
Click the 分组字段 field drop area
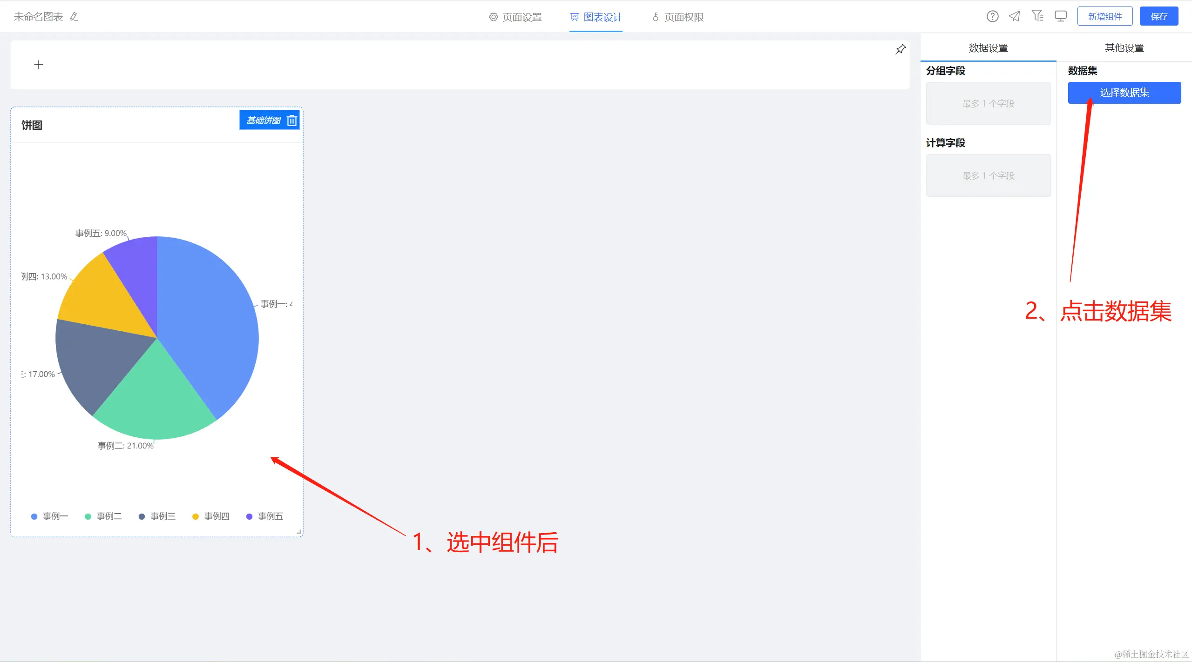pos(988,103)
